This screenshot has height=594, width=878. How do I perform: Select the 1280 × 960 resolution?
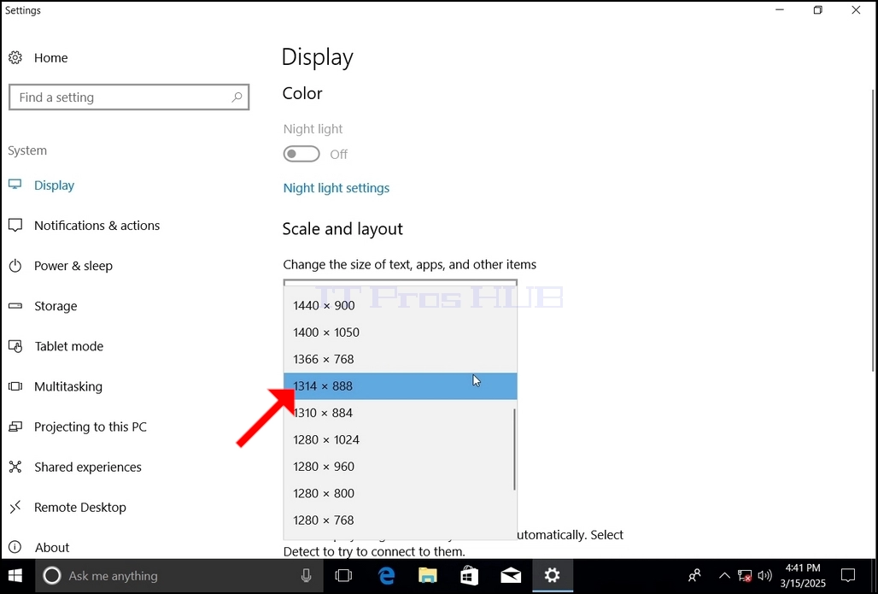[401, 467]
